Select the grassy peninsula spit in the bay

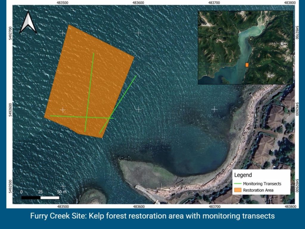click(x=143, y=173)
